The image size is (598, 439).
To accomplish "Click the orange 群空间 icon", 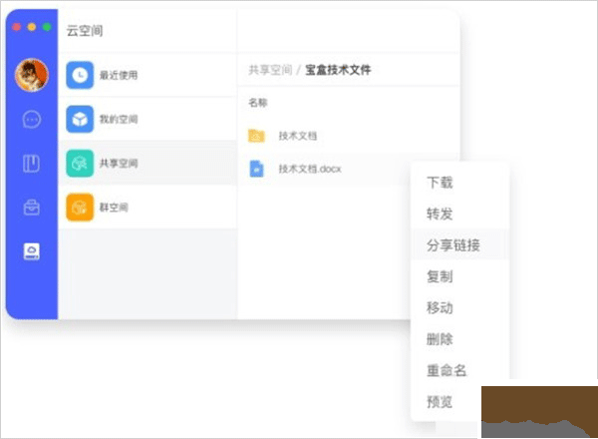I will pyautogui.click(x=80, y=208).
